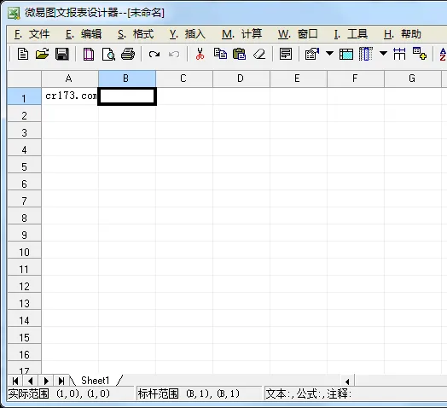The width and height of the screenshot is (447, 408).
Task: Select cell A1 containing cr173.com
Action: pyautogui.click(x=70, y=96)
